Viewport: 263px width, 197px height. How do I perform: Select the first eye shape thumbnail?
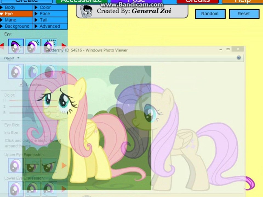16,46
